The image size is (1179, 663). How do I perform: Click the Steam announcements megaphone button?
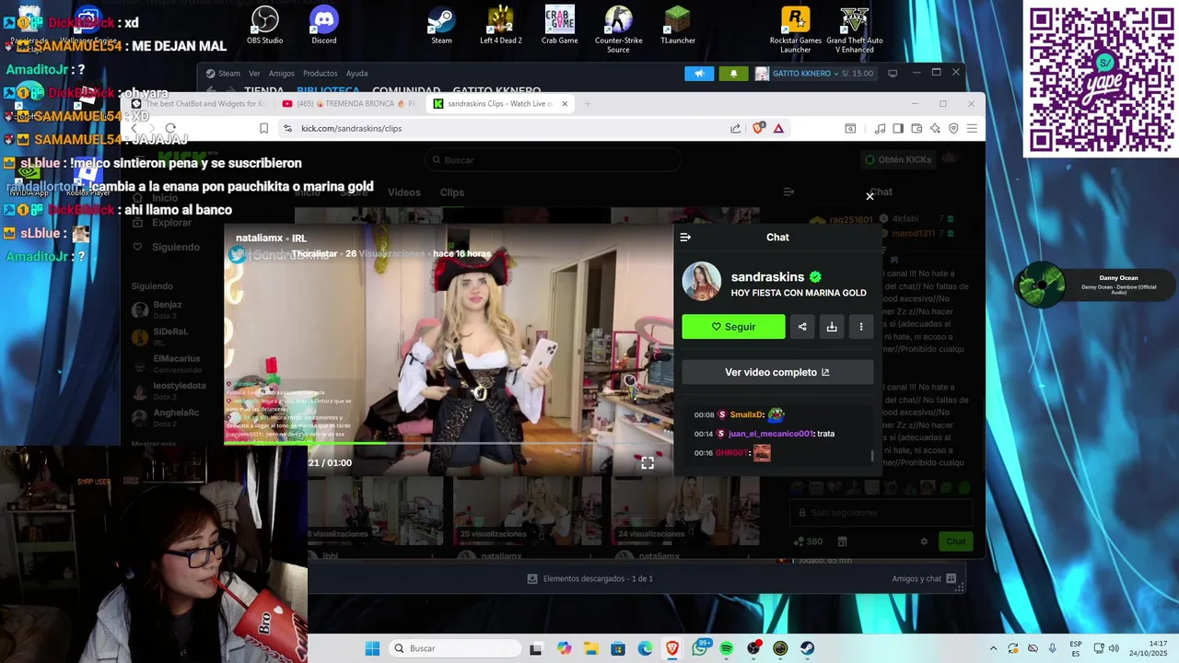699,74
